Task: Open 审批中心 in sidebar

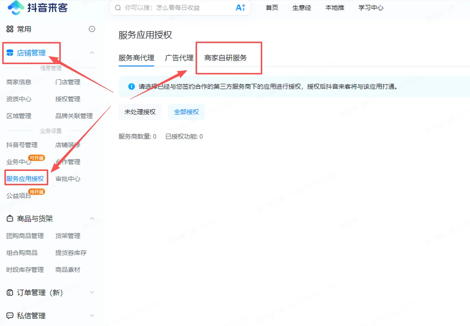Action: pyautogui.click(x=68, y=179)
